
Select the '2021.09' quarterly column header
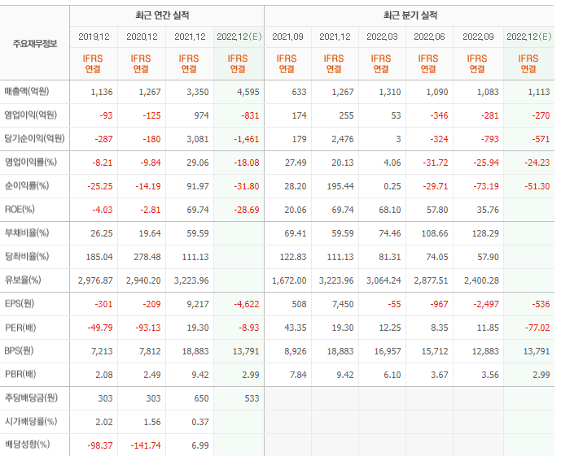tap(287, 37)
